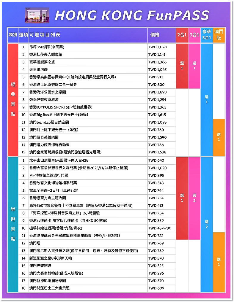The height and width of the screenshot is (302, 234).
Task: Select the 香港杜莎夫人蠟像館 item
Action: click(46, 55)
